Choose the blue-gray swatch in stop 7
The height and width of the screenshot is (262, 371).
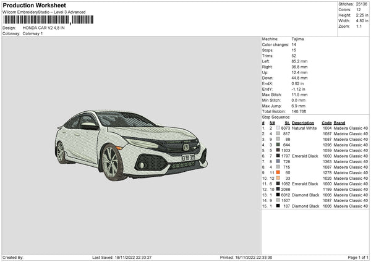278,161
